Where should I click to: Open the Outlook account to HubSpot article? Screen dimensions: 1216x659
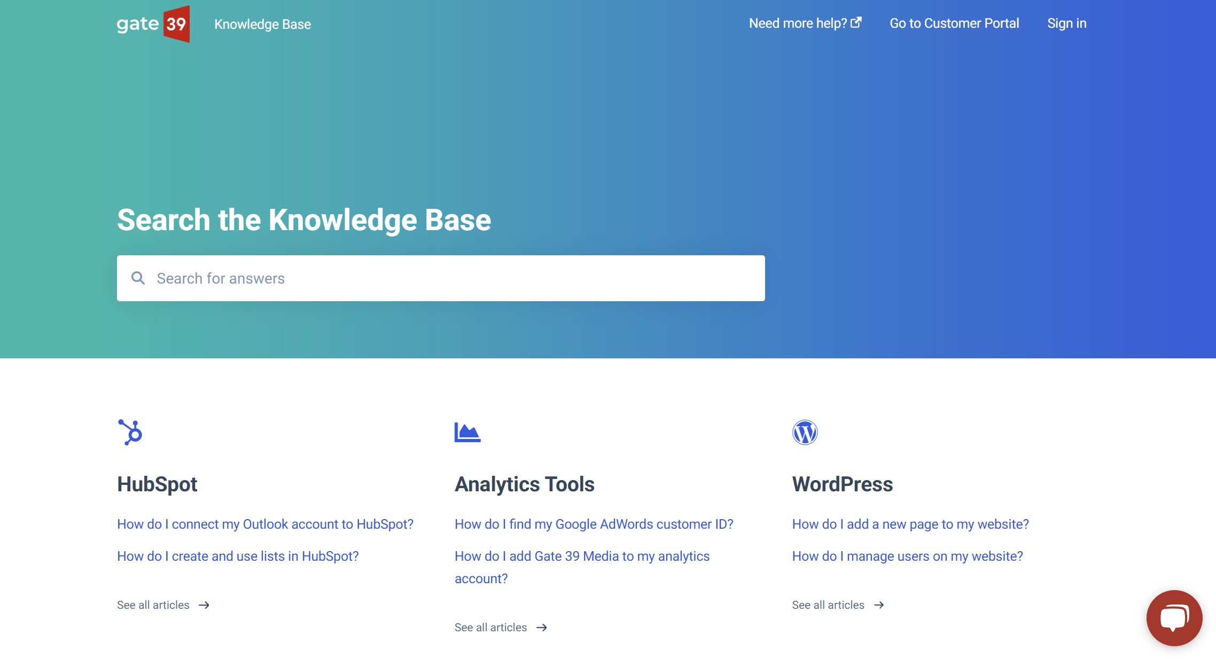(x=265, y=524)
